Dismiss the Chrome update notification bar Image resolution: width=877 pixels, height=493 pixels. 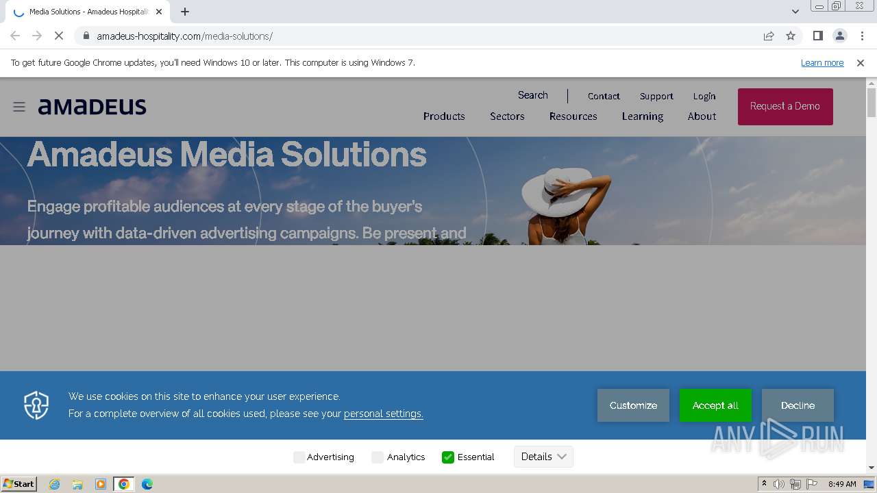pos(861,63)
